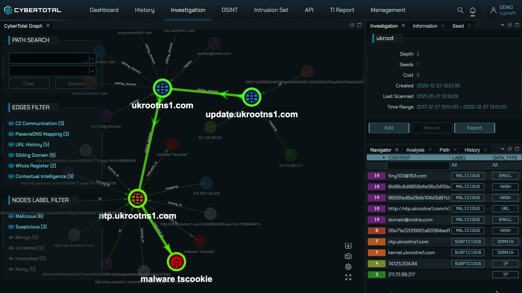
Task: Expand the graph to fullscreen
Action: [x=348, y=277]
